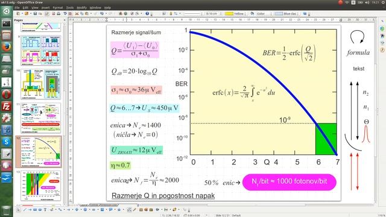The height and width of the screenshot is (217, 386).
Task: Select the Text tool
Action: tap(45, 210)
